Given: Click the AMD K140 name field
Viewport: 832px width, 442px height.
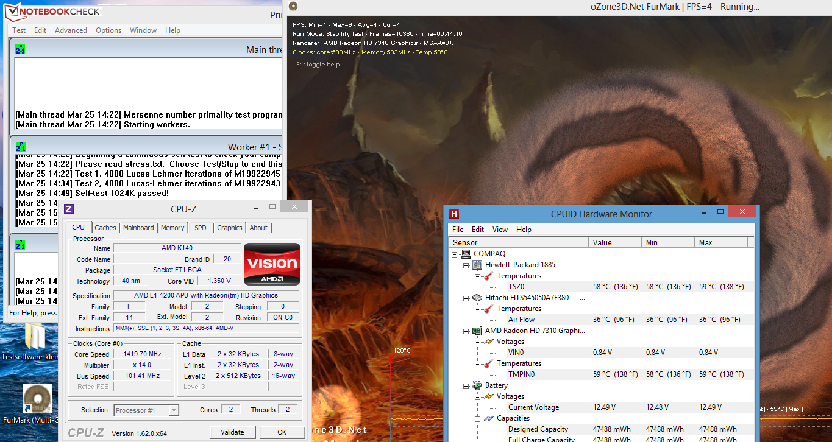Looking at the screenshot, I should (x=177, y=248).
